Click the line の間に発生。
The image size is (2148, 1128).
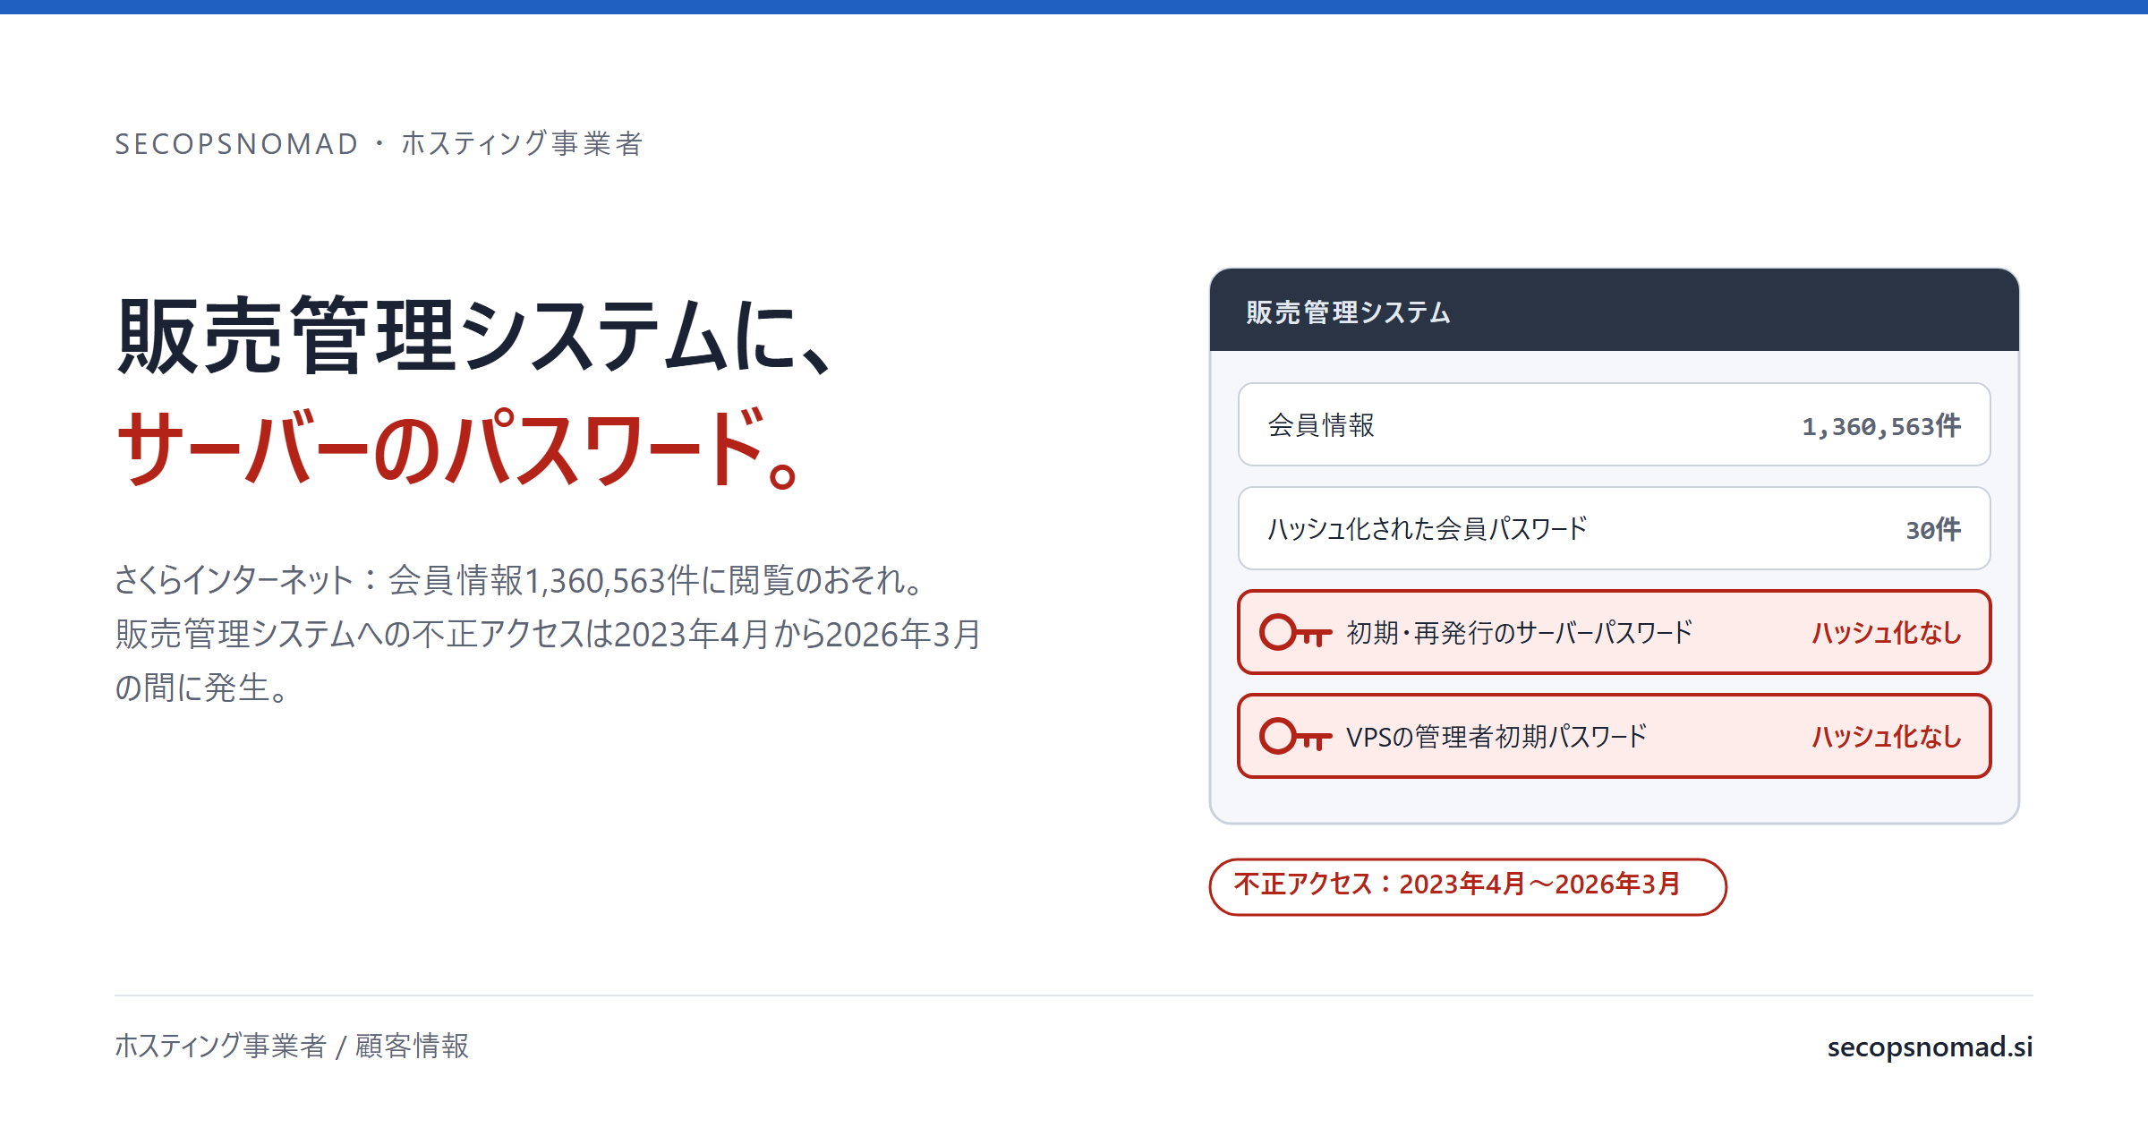[x=202, y=688]
